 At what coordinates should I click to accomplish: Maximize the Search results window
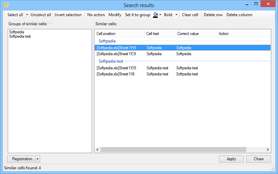[x=256, y=4]
